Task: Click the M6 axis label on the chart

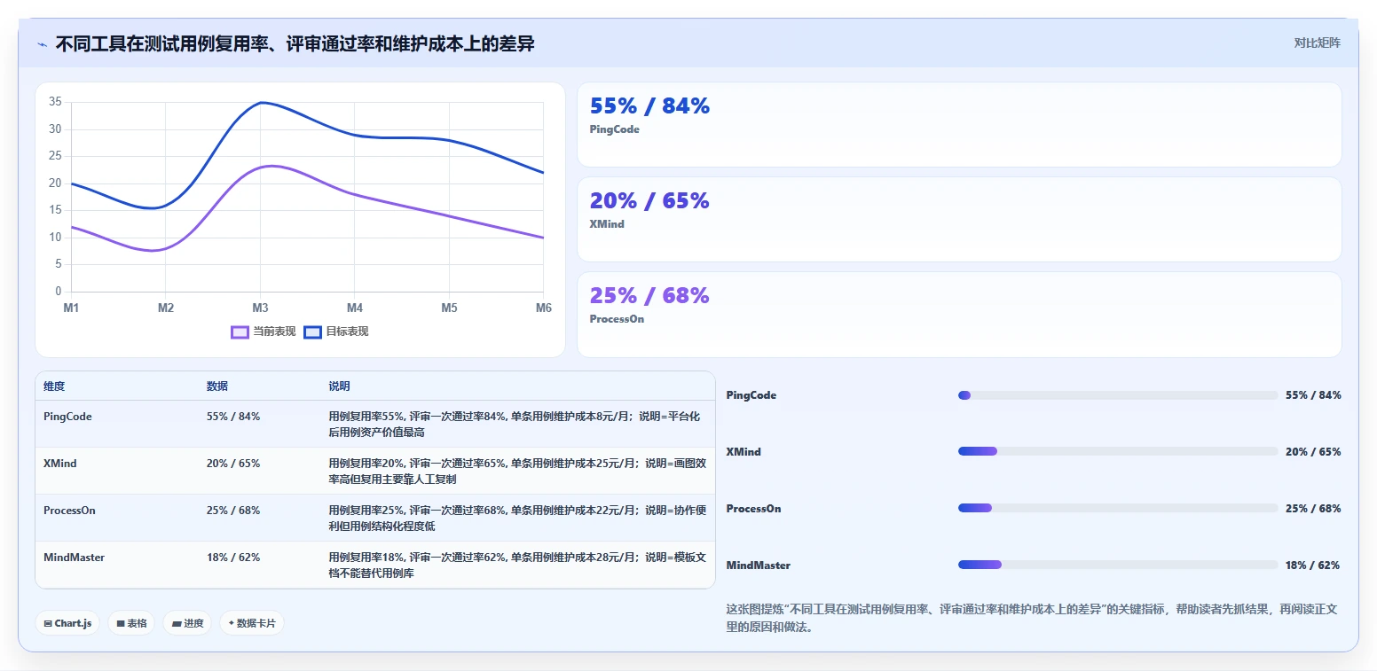Action: 543,308
